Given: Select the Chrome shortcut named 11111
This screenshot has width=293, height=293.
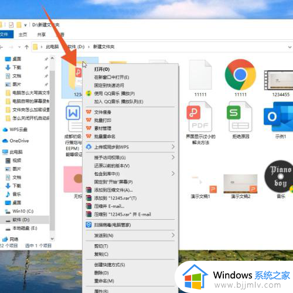Looking at the screenshot, I should [240, 78].
